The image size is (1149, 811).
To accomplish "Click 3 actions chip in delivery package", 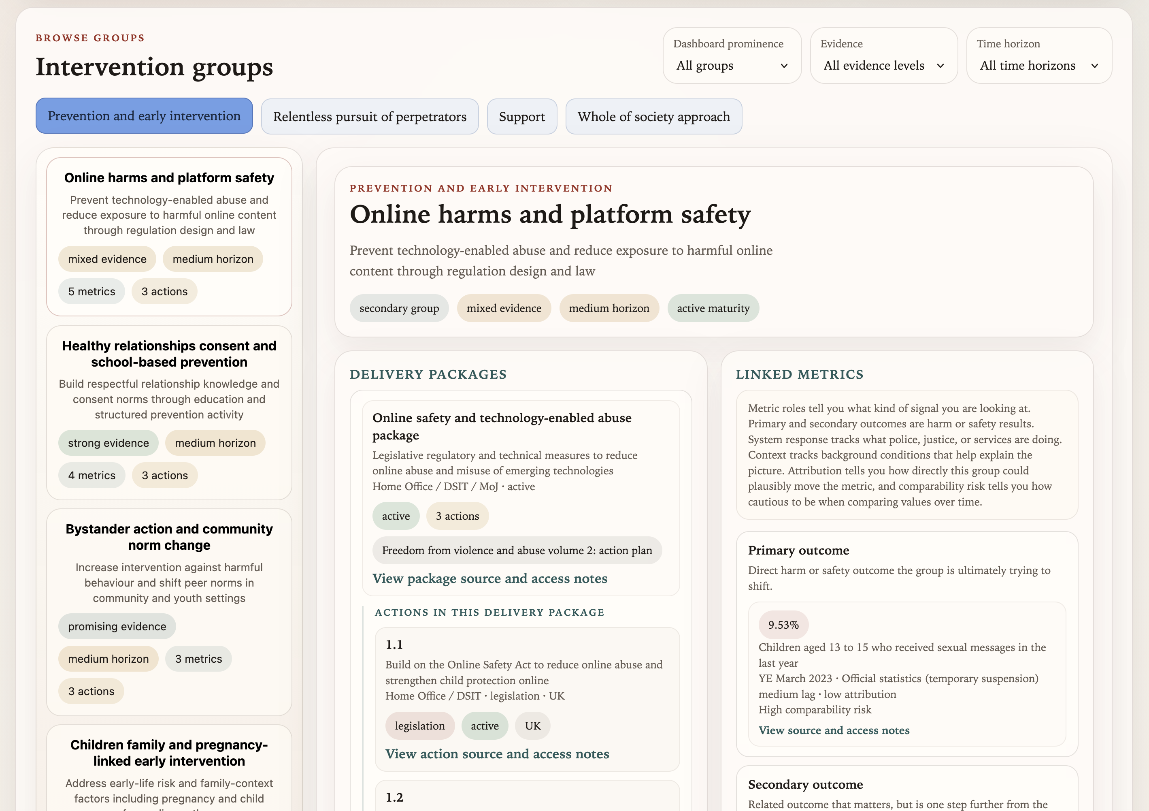I will pyautogui.click(x=457, y=516).
